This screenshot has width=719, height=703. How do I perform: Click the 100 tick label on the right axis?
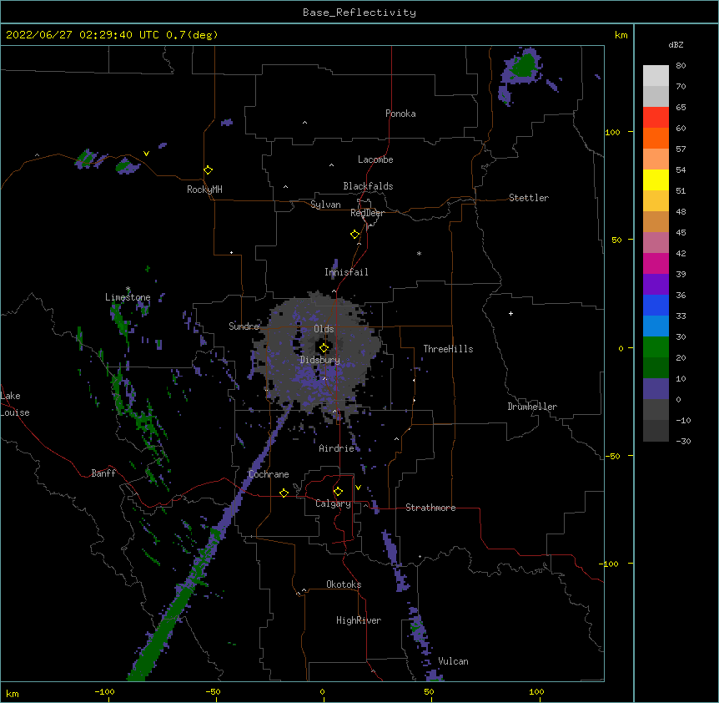612,132
